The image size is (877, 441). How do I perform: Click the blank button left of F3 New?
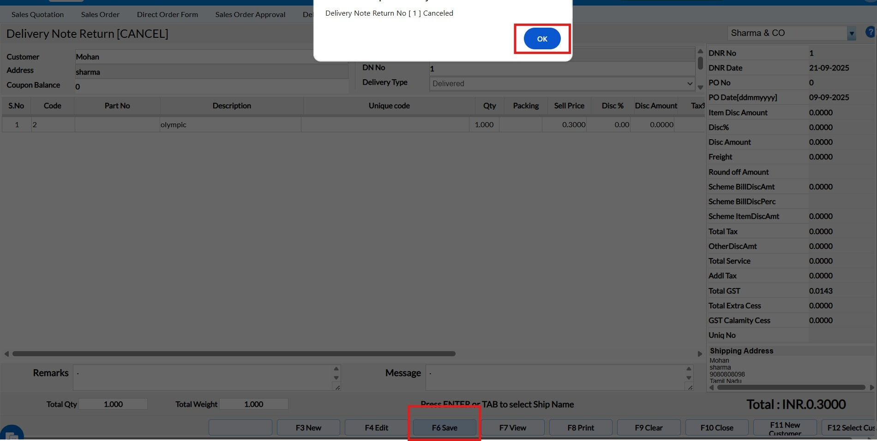click(x=240, y=428)
